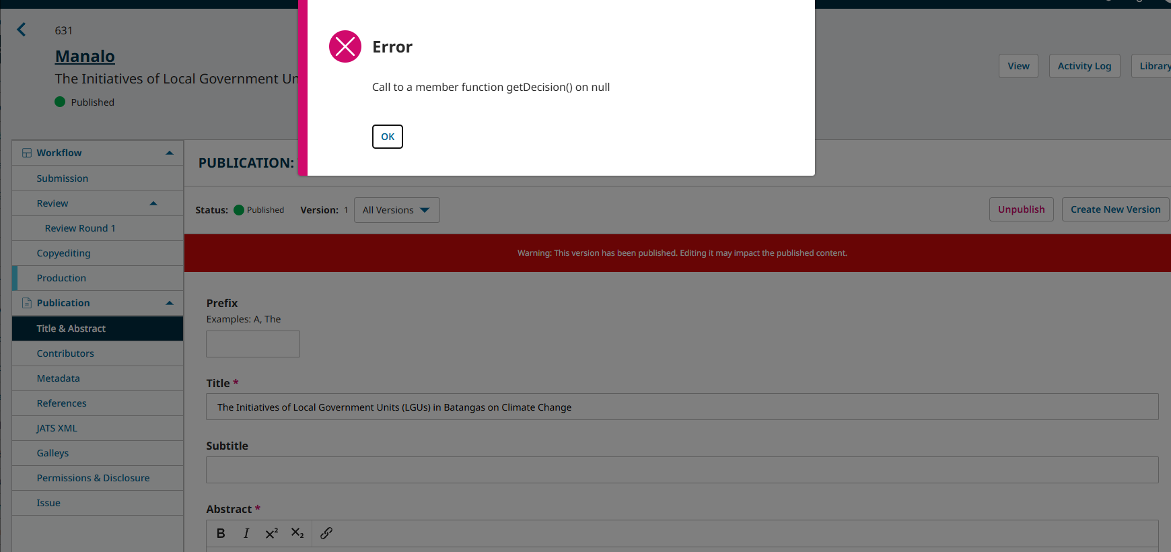This screenshot has height=552, width=1171.
Task: Click into the Subtitle input field
Action: tap(682, 470)
